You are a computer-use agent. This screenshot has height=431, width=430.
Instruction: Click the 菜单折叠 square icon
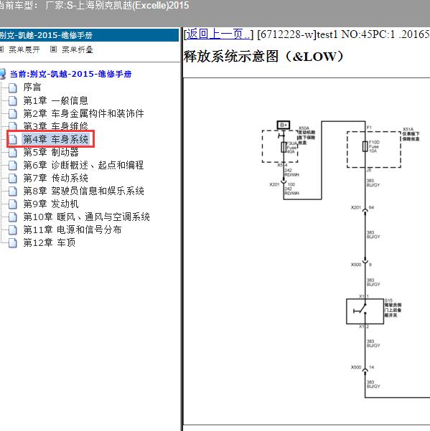click(x=53, y=49)
